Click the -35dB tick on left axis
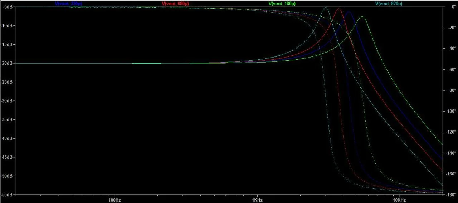This screenshot has width=458, height=203. point(7,120)
